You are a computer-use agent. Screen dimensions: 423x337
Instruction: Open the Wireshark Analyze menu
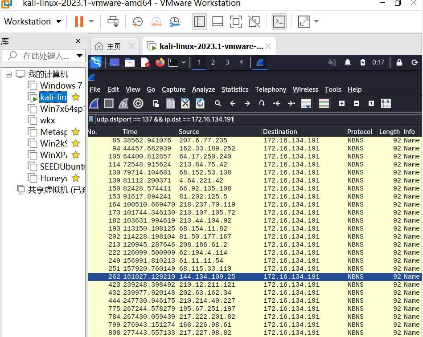click(203, 89)
